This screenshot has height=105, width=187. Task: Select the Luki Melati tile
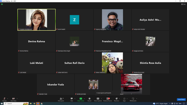37,63
